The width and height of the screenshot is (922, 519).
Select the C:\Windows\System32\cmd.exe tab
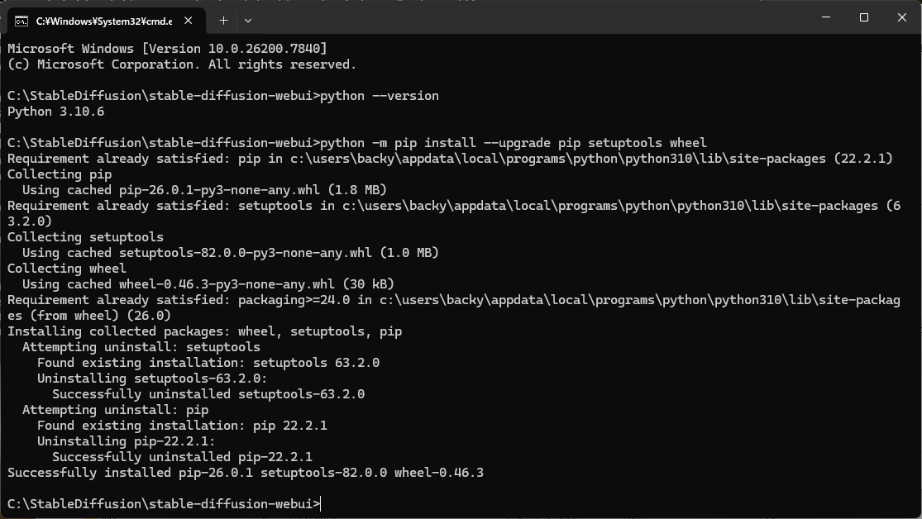click(x=104, y=21)
